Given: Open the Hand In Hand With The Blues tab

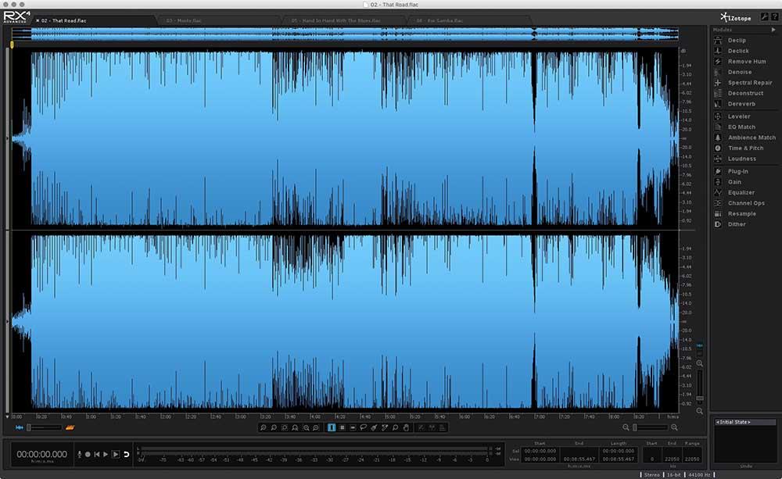Looking at the screenshot, I should click(336, 21).
